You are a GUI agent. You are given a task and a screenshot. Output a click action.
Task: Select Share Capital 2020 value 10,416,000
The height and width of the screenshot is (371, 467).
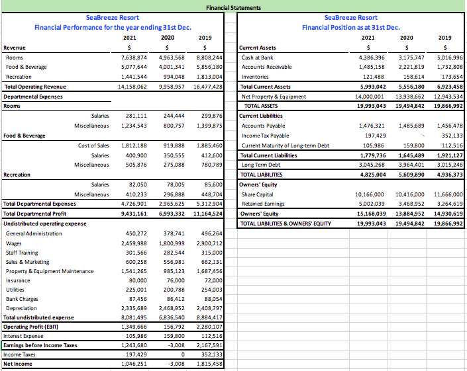(410, 194)
